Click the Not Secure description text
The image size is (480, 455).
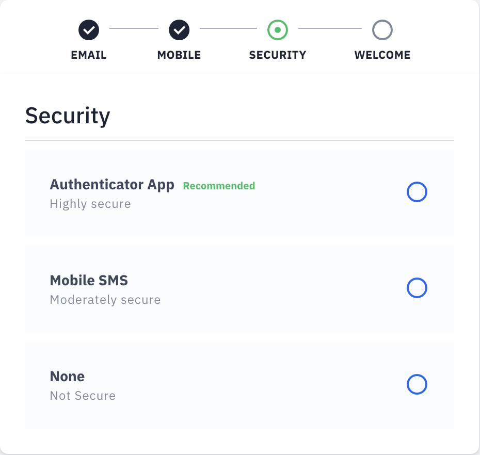[x=83, y=396]
